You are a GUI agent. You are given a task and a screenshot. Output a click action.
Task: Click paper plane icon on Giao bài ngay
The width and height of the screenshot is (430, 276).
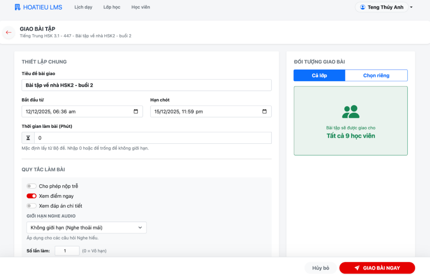click(x=357, y=268)
